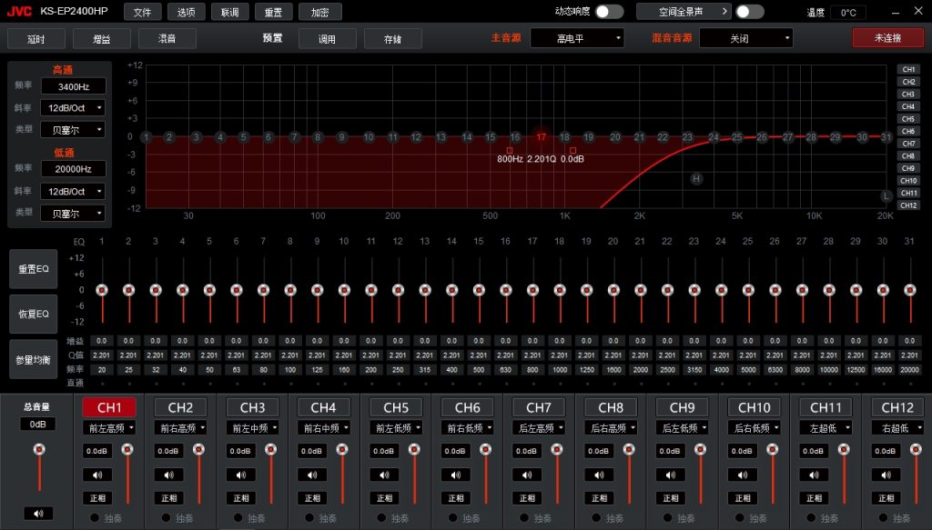Click the EQ band 16 gain slider knob
Screen dimensions: 932x530
(506, 290)
